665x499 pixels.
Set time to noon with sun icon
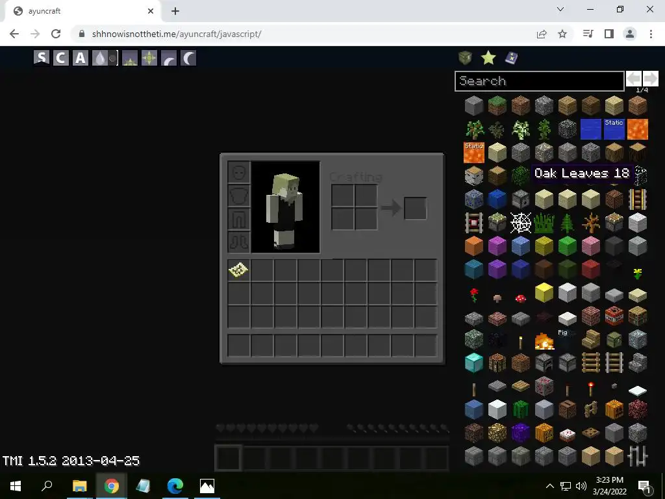149,58
